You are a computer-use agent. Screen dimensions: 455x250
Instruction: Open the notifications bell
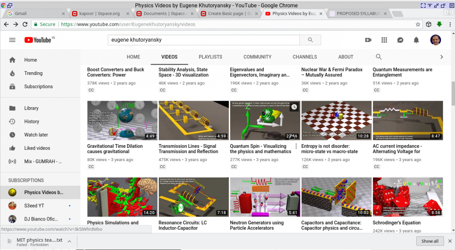416,40
